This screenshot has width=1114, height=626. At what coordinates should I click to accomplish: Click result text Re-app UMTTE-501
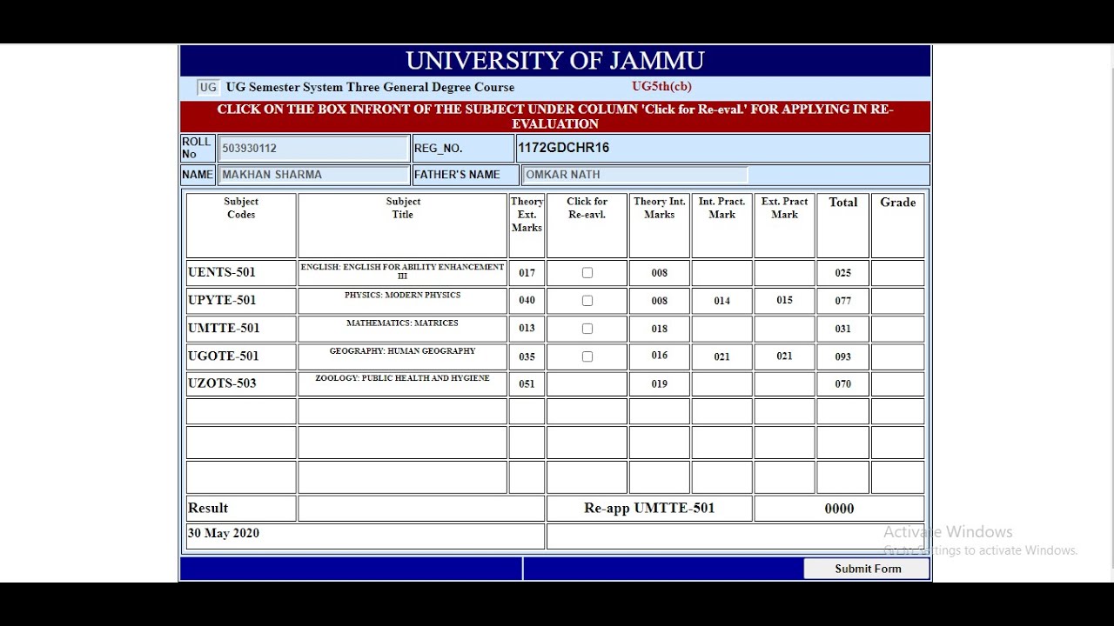click(649, 508)
